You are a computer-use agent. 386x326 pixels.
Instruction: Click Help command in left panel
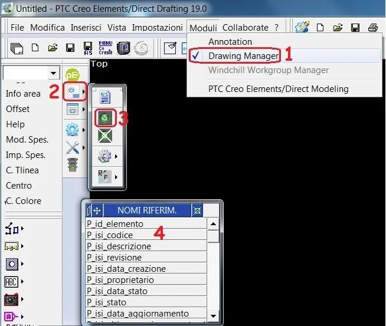15,124
